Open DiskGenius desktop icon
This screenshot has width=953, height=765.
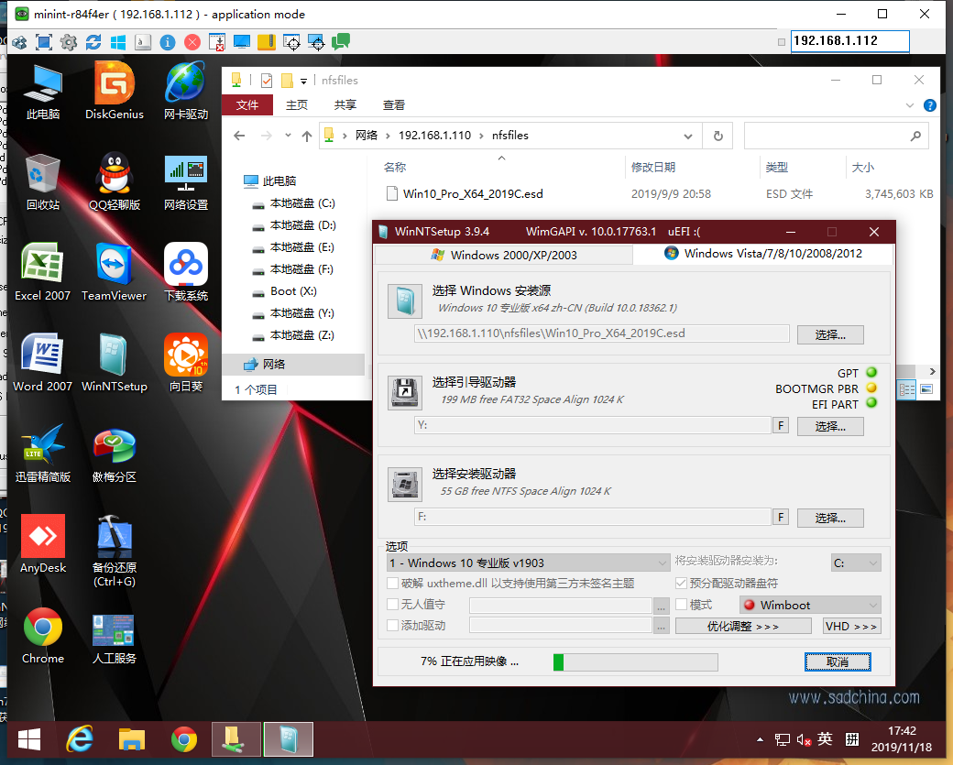click(115, 90)
